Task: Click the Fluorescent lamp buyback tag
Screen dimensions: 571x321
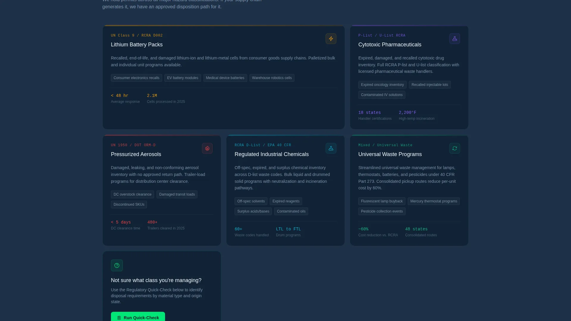Action: pos(382,201)
